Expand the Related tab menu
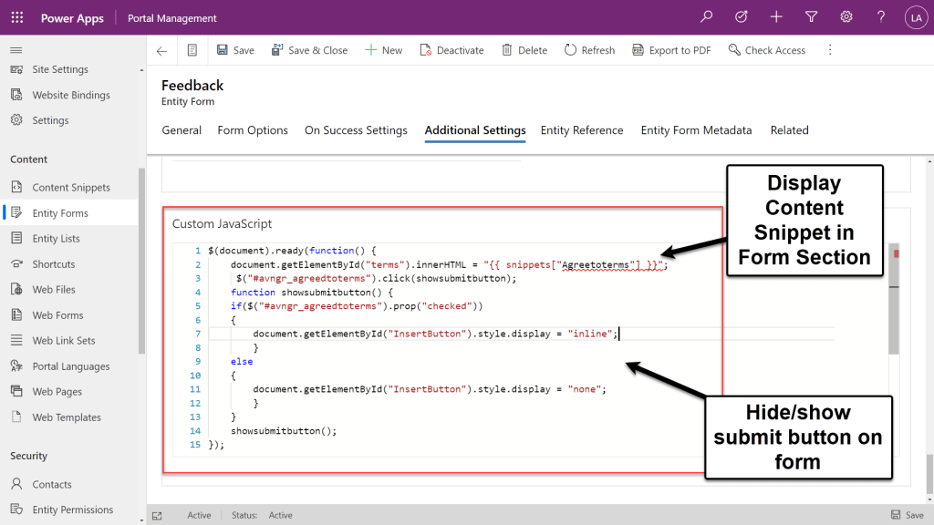This screenshot has width=934, height=525. [x=789, y=130]
